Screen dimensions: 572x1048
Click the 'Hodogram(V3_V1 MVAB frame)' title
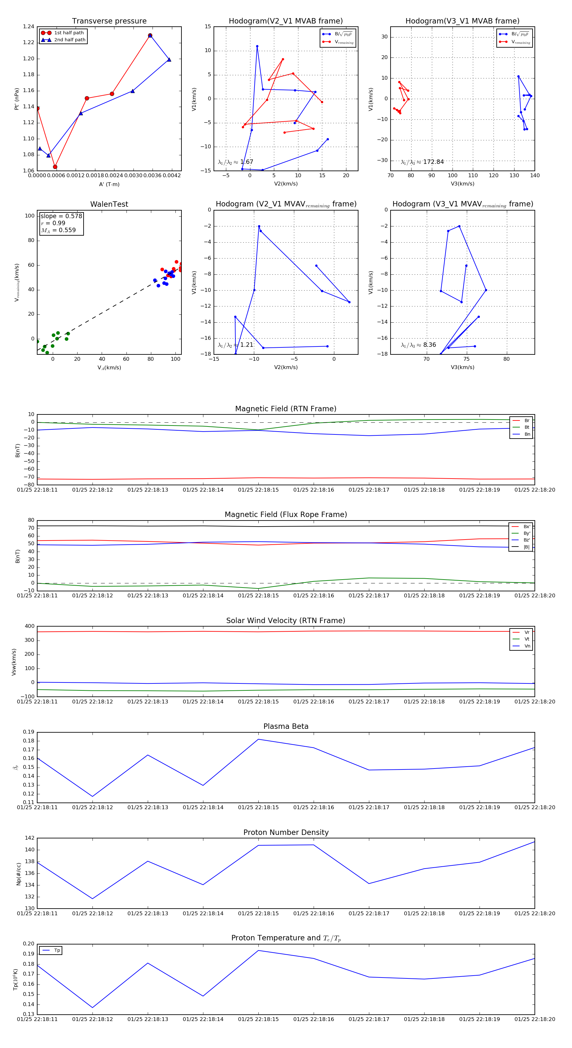coord(462,21)
